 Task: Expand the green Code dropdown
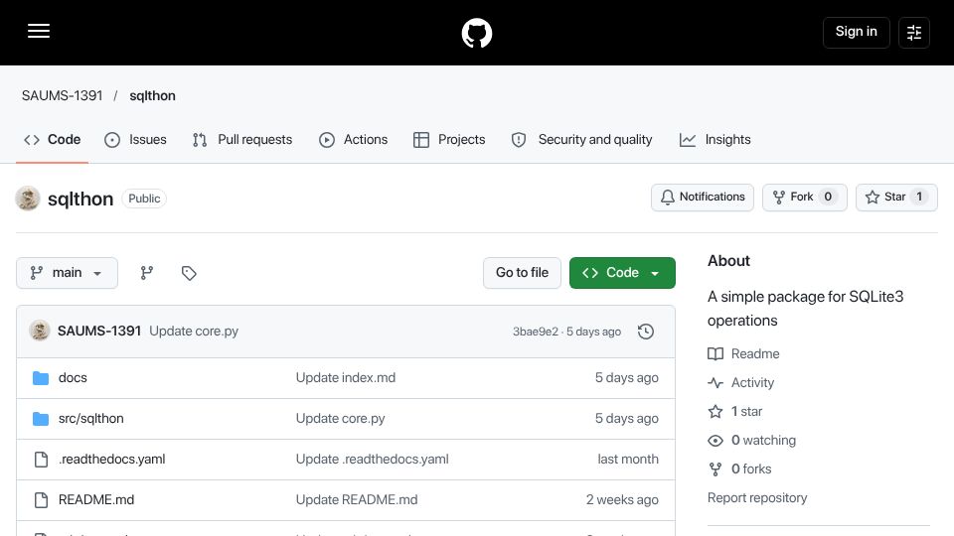tap(622, 273)
